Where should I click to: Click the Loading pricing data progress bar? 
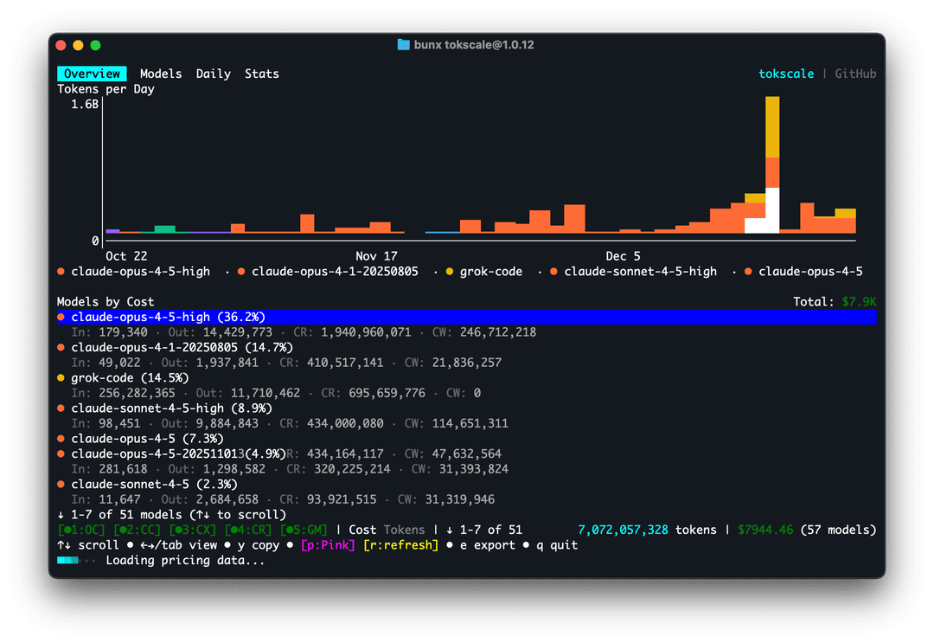click(x=75, y=560)
